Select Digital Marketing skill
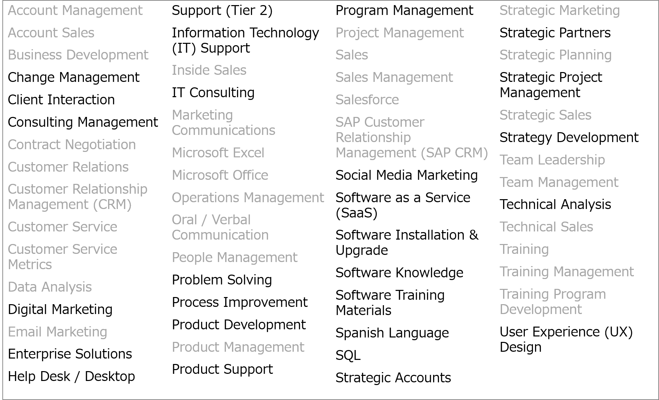Viewport: 659px width, 400px height. (60, 310)
